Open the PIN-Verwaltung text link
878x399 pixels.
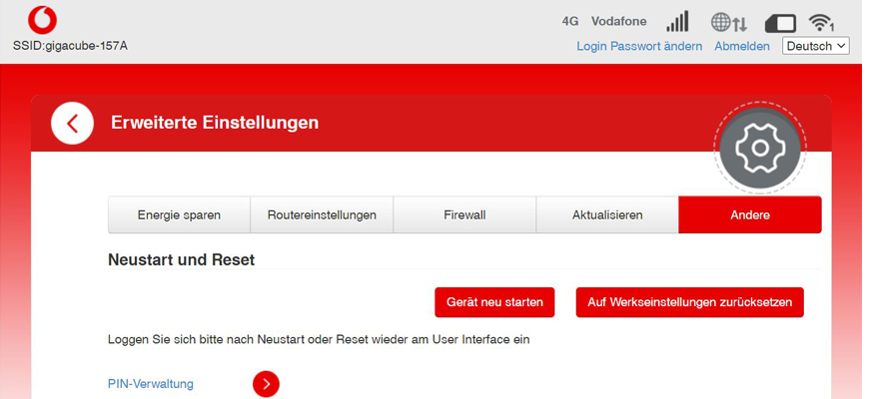tap(151, 384)
